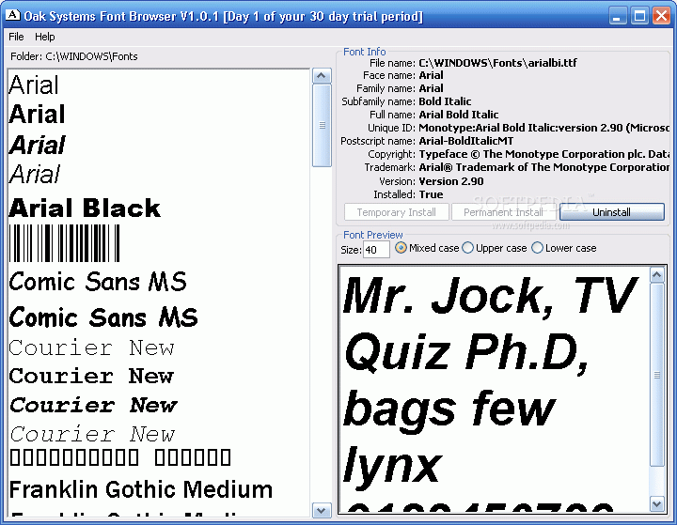Screen dimensions: 677x525
Task: Click the Unique ID value text
Action: point(544,128)
